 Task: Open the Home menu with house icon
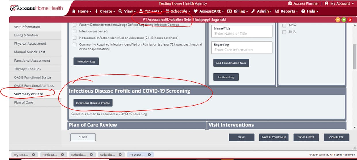tap(81, 11)
